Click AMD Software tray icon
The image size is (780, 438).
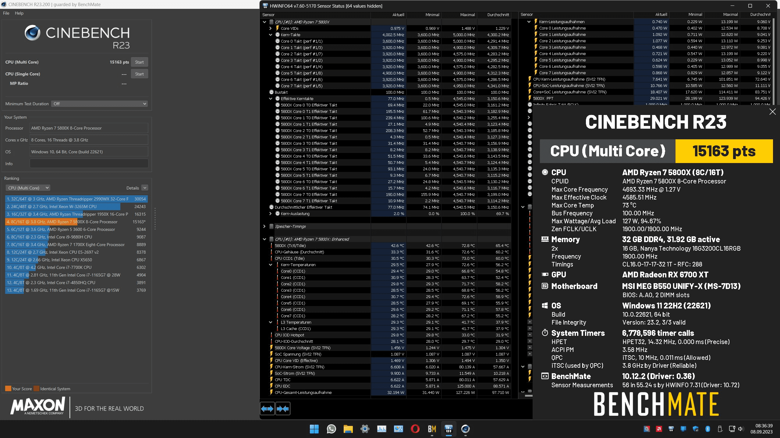[x=659, y=429]
